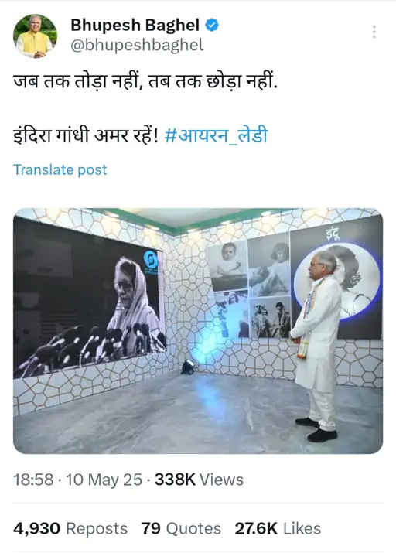The height and width of the screenshot is (553, 396).
Task: Click the childhood photo collage in image
Action: pos(248,288)
